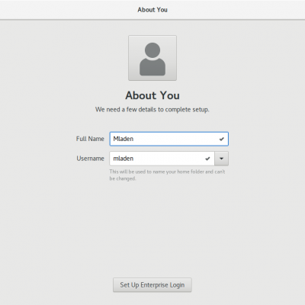305x305 pixels.
Task: Select the About You header bar title
Action: point(152,10)
